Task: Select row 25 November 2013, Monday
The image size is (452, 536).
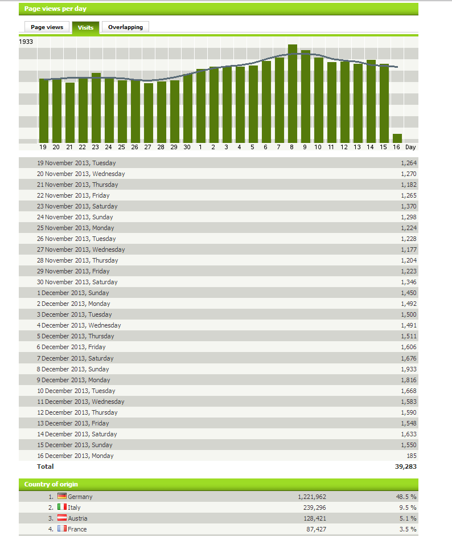Action: point(218,228)
